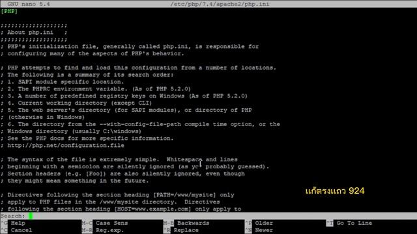This screenshot has height=234, width=417.
Task: Choose the Cancel shortcut in footer
Action: point(16,230)
